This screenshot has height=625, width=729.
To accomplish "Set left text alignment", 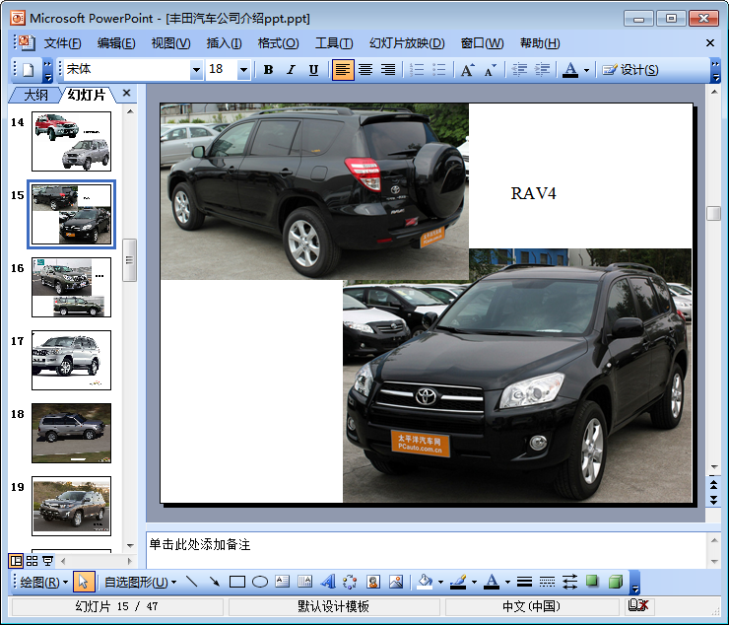I will [x=343, y=70].
